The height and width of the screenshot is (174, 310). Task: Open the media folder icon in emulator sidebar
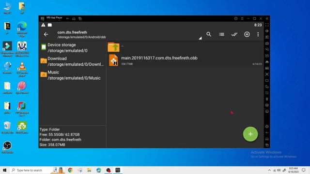(267, 81)
